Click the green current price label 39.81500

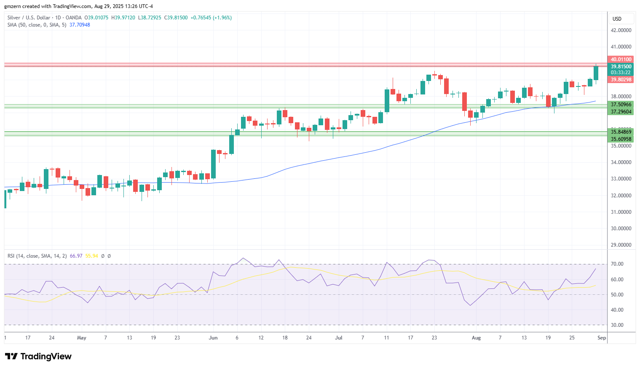pyautogui.click(x=621, y=67)
